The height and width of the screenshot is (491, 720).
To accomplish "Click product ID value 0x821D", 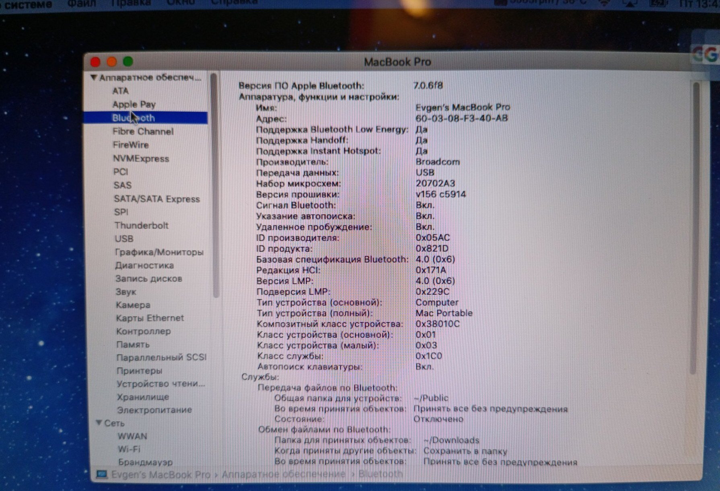I will click(432, 249).
